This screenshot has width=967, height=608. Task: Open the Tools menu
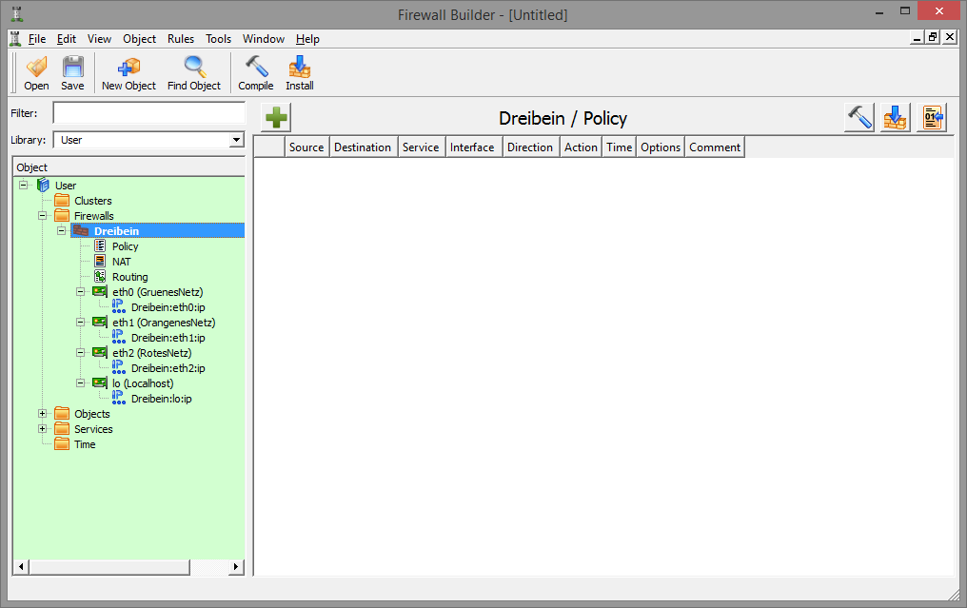[218, 39]
